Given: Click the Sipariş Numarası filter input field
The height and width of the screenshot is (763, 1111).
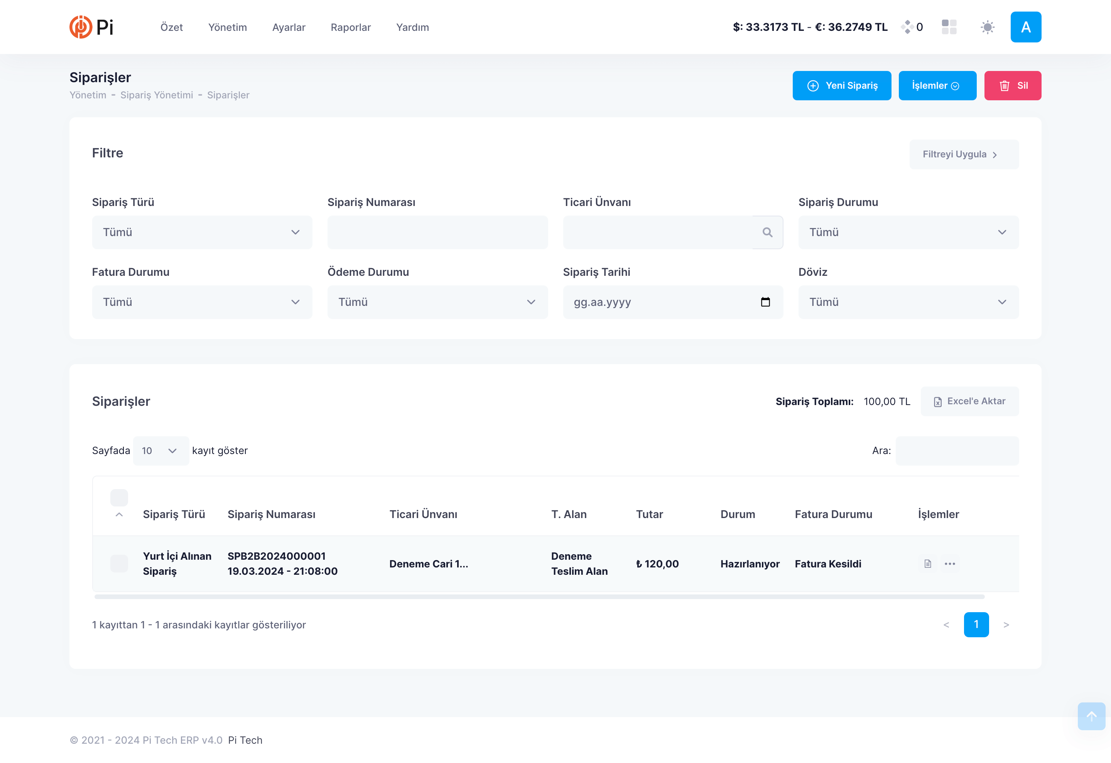Looking at the screenshot, I should [437, 232].
